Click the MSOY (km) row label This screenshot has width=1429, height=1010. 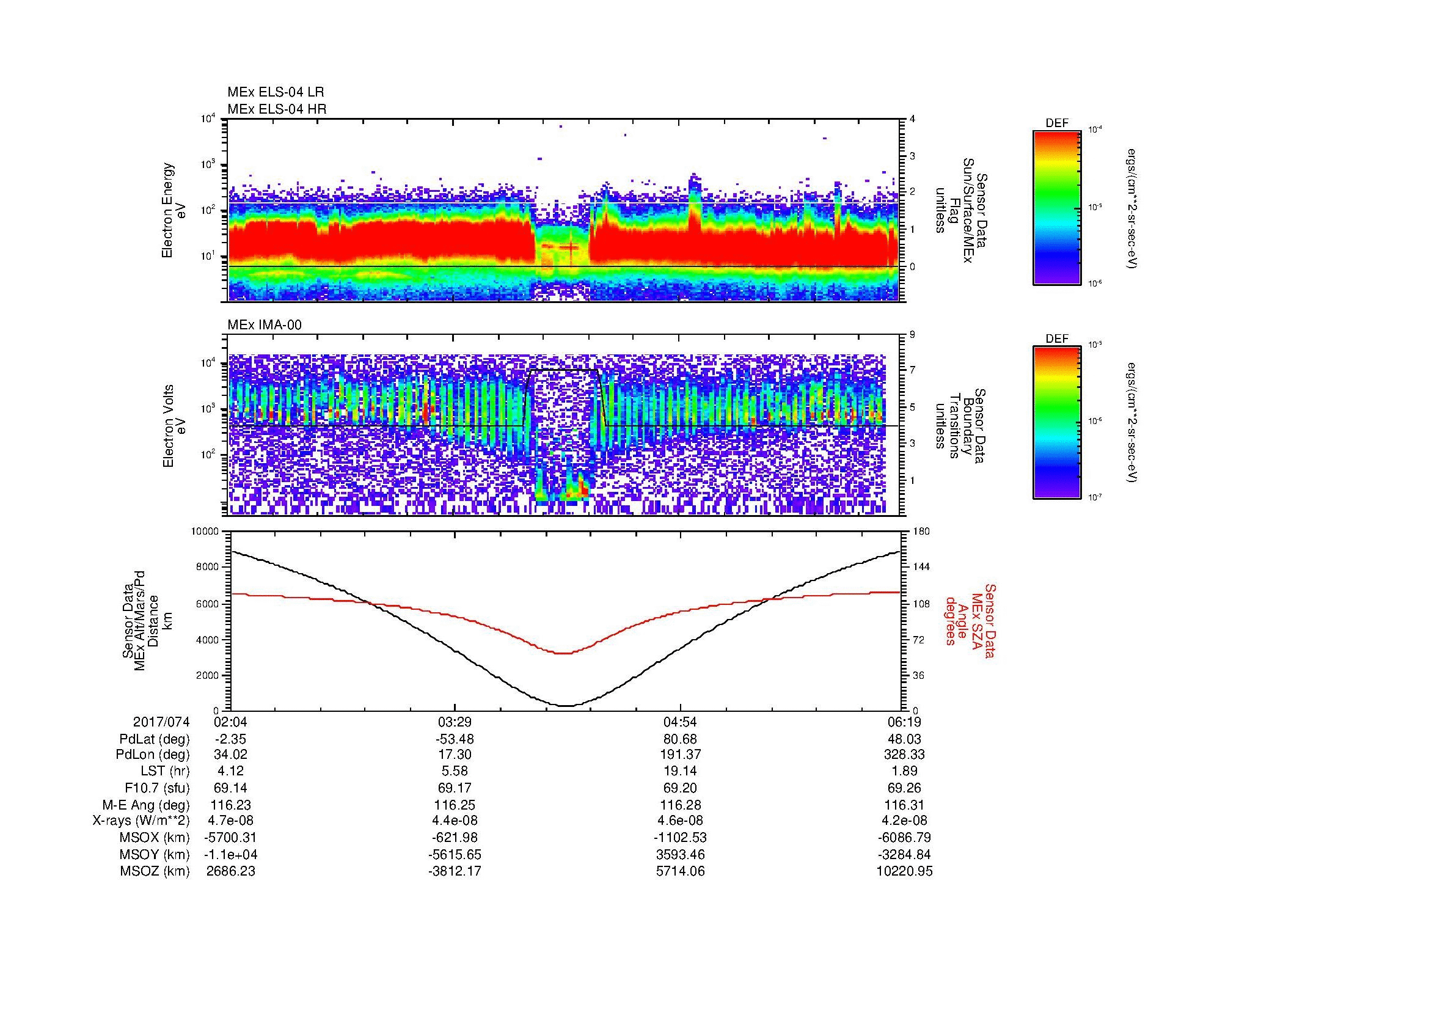(x=155, y=854)
